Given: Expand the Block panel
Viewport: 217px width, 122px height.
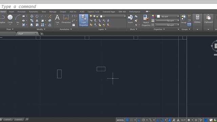Looking at the screenshot, I should tap(134, 29).
